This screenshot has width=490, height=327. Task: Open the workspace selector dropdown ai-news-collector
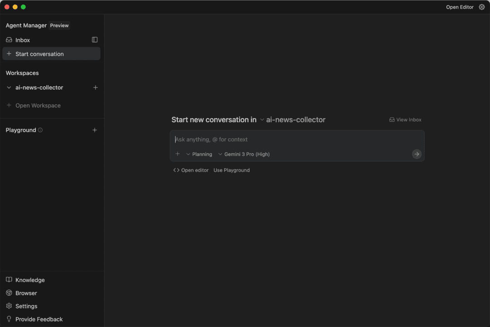293,120
